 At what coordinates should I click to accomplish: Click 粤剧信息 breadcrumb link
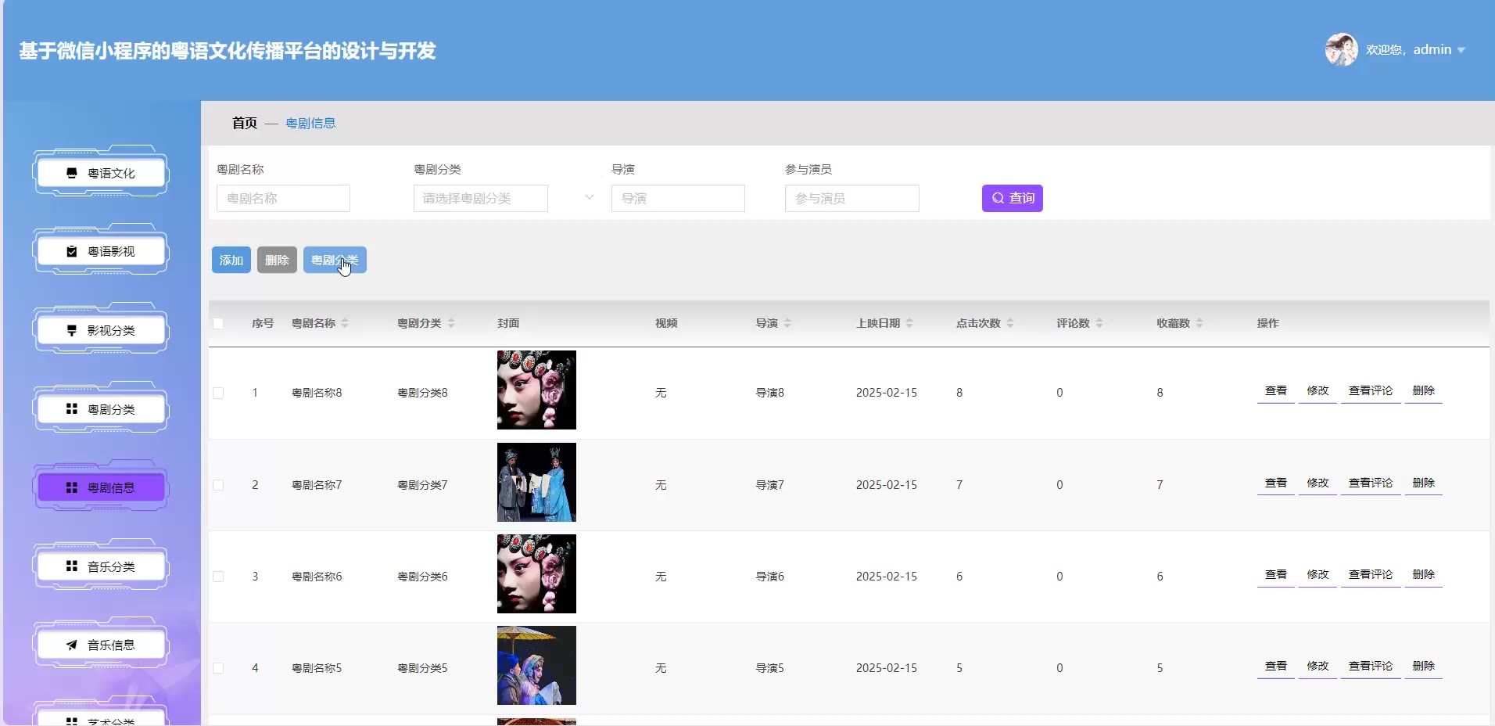coord(310,123)
